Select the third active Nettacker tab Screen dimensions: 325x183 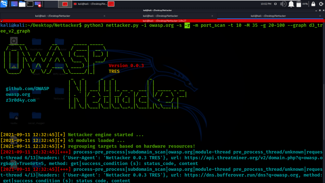268,16
